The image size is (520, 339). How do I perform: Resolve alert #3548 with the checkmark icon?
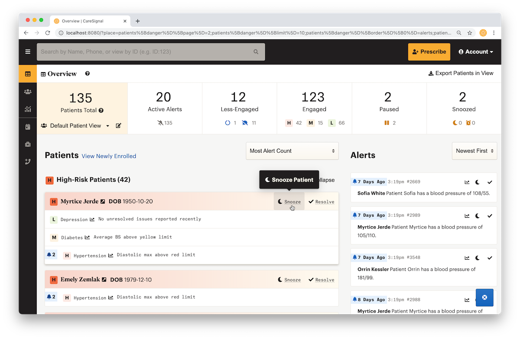(490, 258)
